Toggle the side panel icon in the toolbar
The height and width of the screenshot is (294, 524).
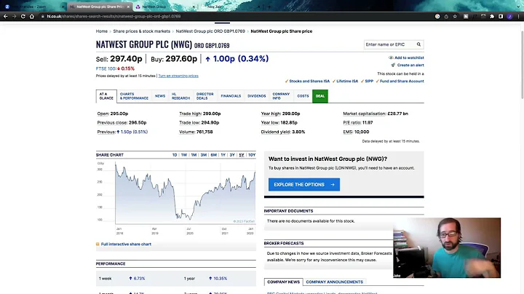point(501,16)
